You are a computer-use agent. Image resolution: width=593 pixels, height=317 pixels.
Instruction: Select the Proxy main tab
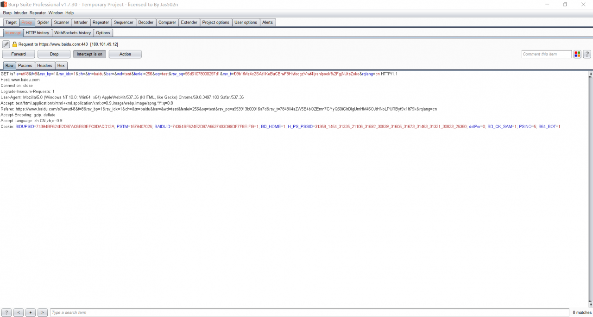27,22
